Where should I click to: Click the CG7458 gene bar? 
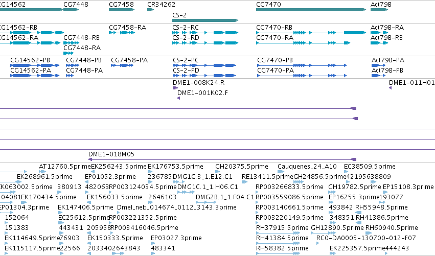click(x=122, y=10)
